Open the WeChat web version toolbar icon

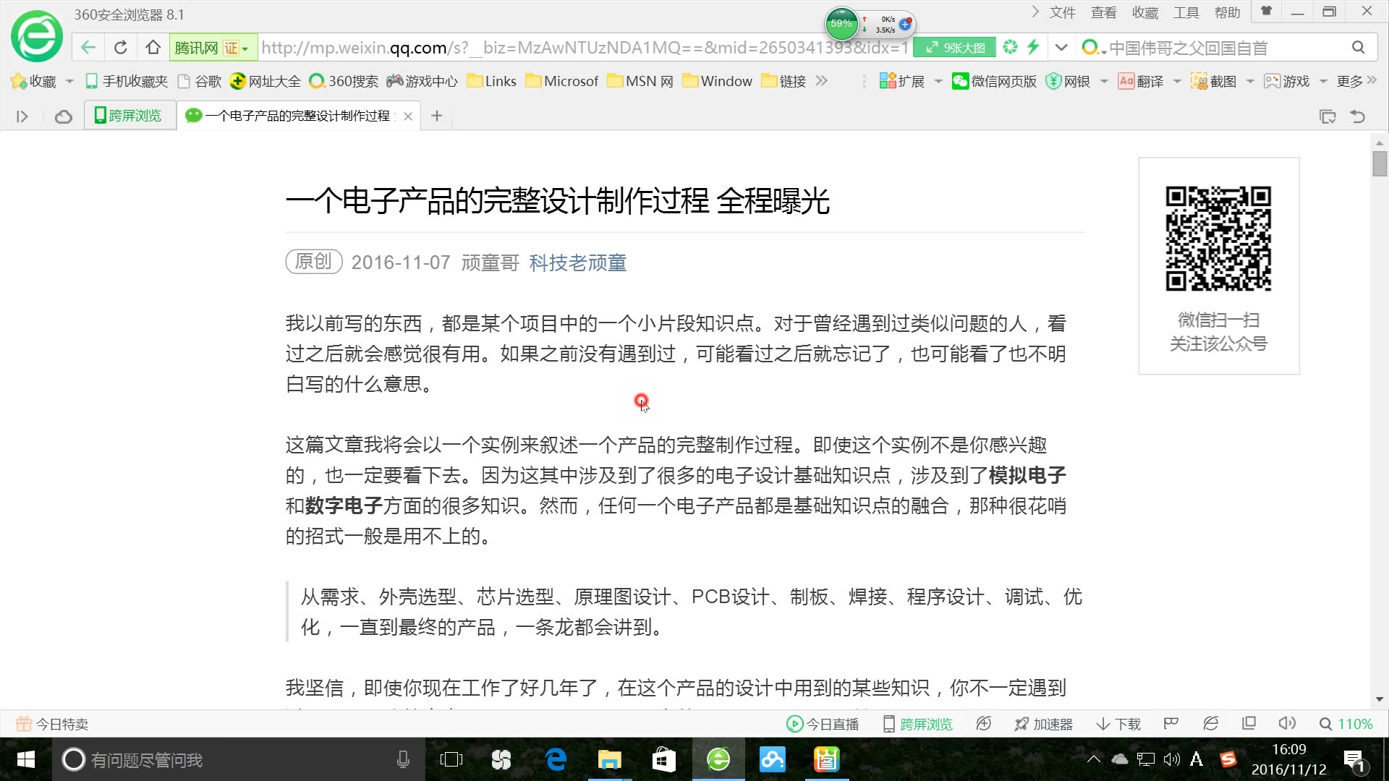(x=994, y=81)
